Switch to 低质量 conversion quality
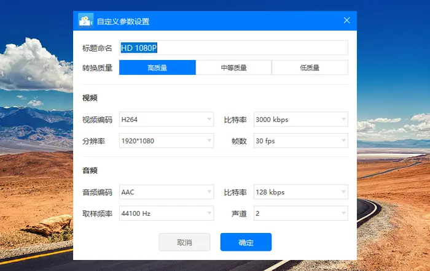The height and width of the screenshot is (271, 430). point(310,67)
